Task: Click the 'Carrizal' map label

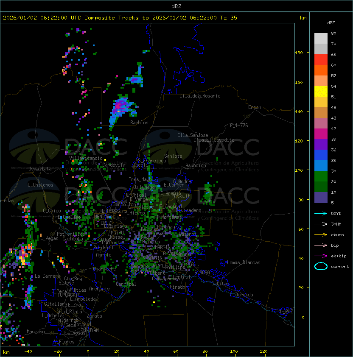Action: (126, 284)
